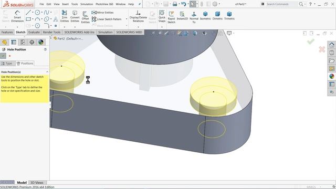This screenshot has height=189, width=336.
Task: Click Mirror Entities
Action: (x=102, y=13)
